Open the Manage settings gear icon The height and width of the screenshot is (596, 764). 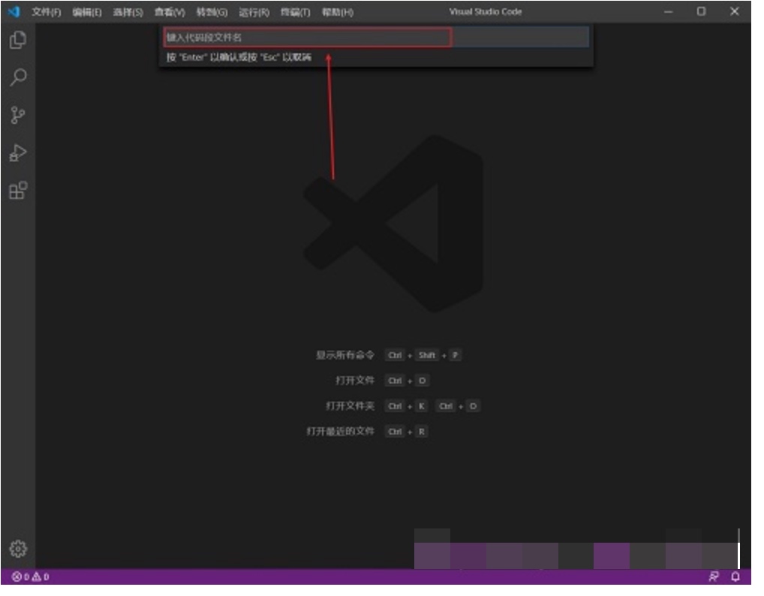(17, 549)
